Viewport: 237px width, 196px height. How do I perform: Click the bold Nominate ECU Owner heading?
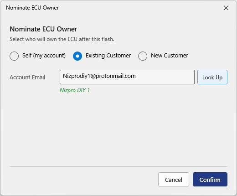tap(43, 29)
